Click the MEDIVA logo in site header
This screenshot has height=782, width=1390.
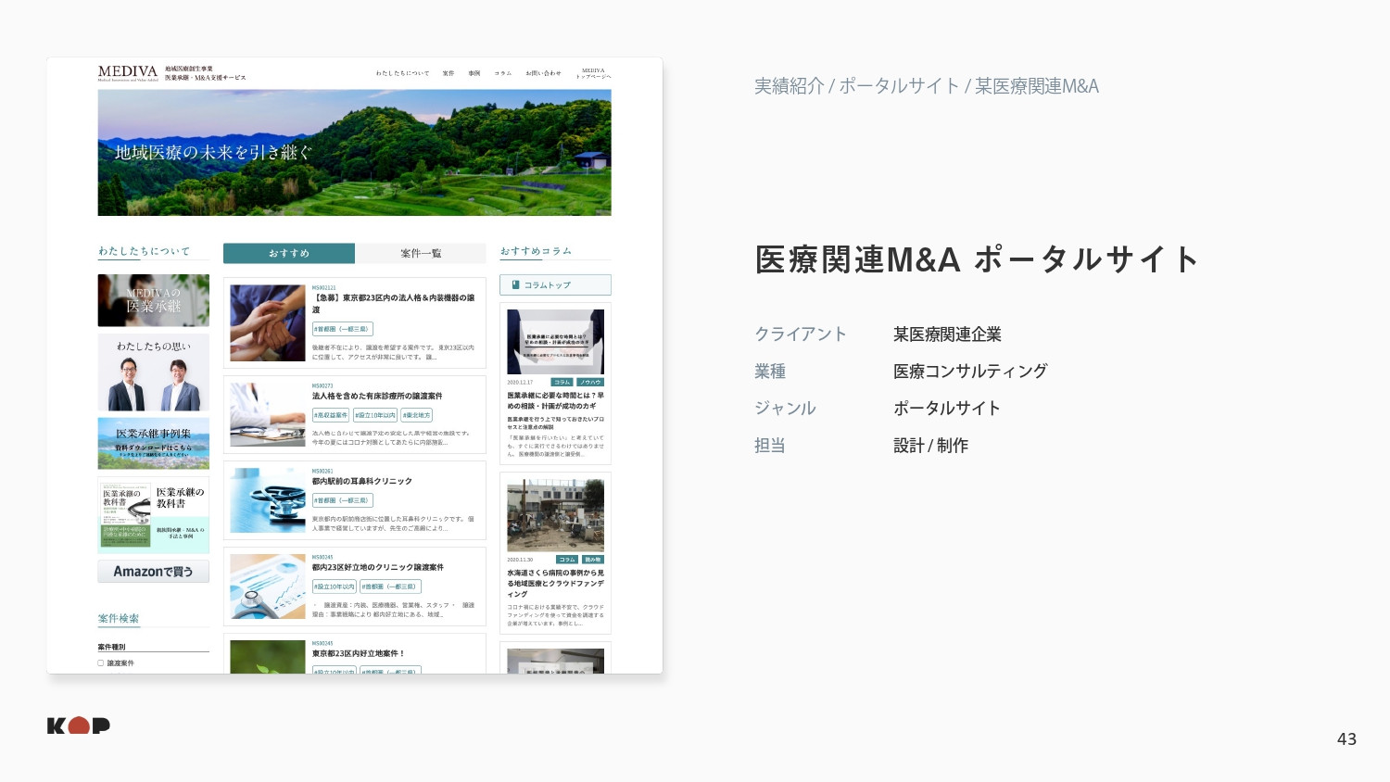[x=128, y=72]
